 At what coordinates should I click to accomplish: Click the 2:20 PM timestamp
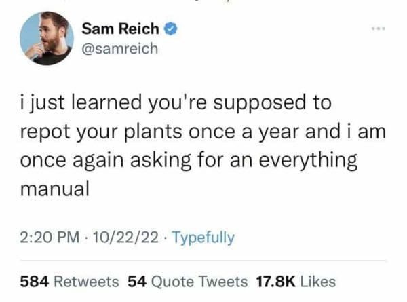(x=45, y=238)
